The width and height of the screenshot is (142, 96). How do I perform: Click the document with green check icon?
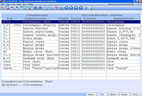point(90,8)
